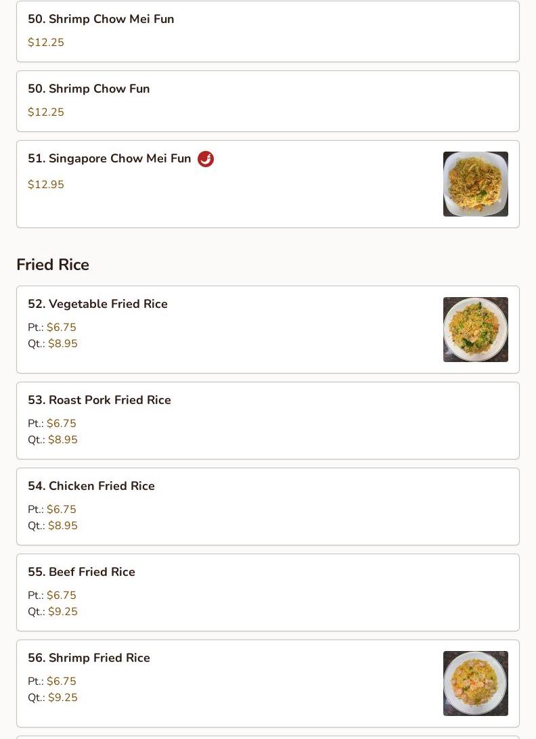Viewport: 536px width, 739px height.
Task: Open the Singapore Chow Mei Fun photo
Action: [x=475, y=184]
